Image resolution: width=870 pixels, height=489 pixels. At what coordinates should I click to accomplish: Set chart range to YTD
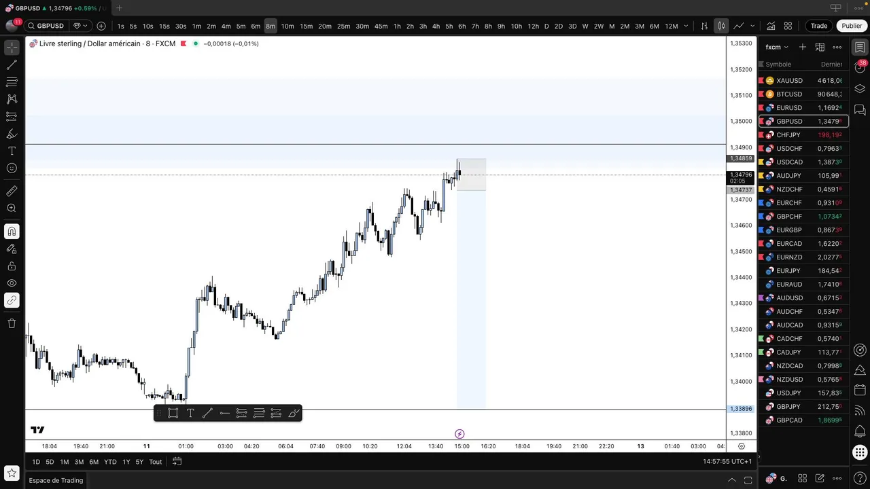pos(110,462)
